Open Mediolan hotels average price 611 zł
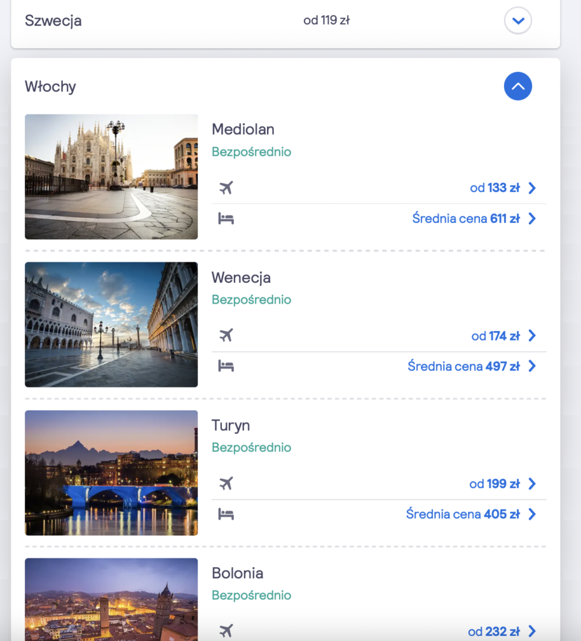 coord(466,218)
